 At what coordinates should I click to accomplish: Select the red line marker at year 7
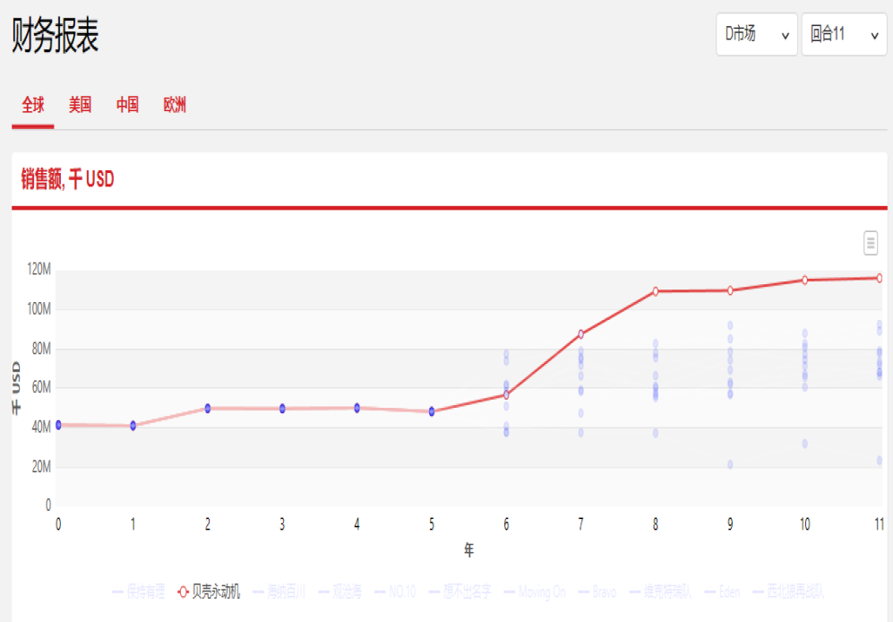tap(580, 333)
